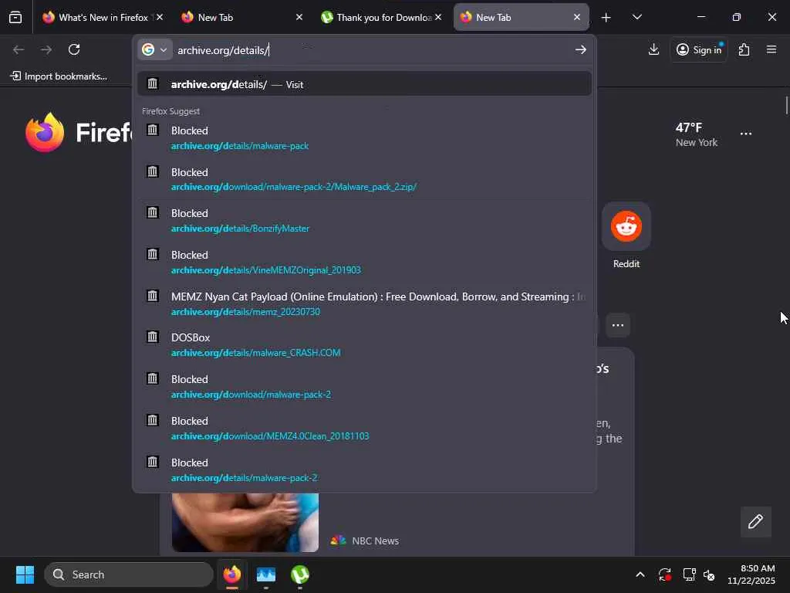790x593 pixels.
Task: Open the Windows Start menu
Action: point(25,574)
